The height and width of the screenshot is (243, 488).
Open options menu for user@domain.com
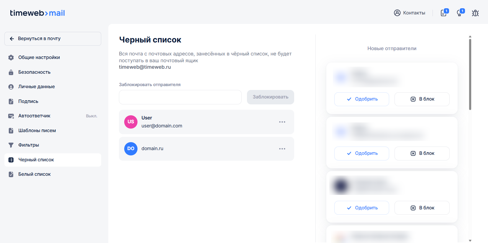282,122
